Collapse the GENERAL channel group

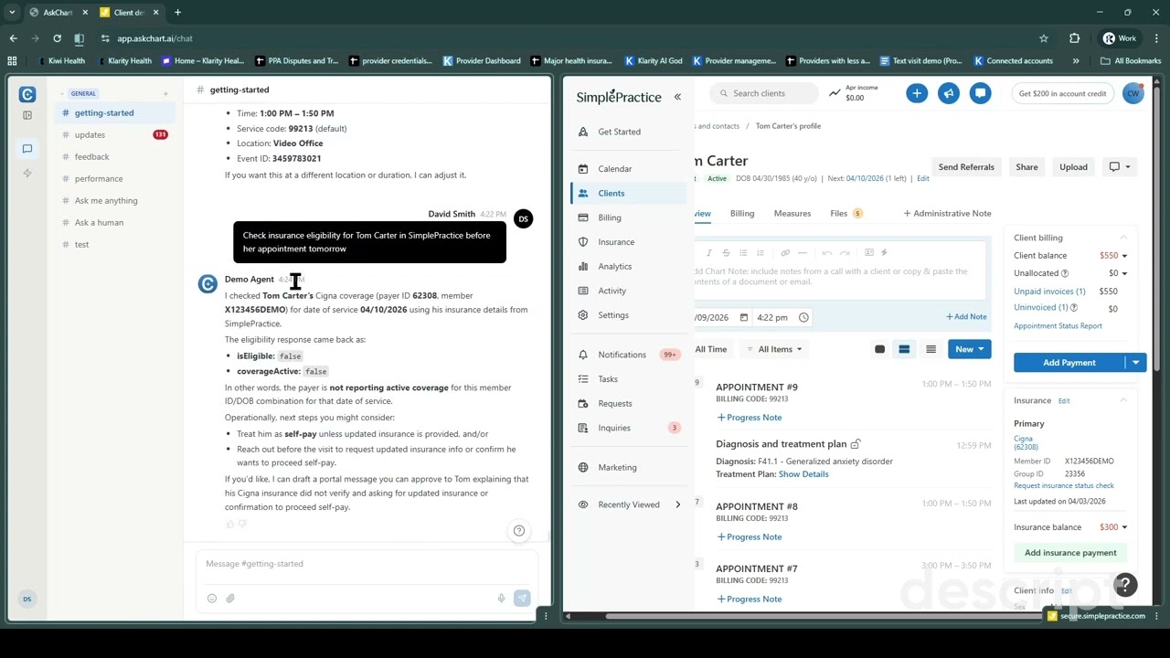[x=62, y=93]
